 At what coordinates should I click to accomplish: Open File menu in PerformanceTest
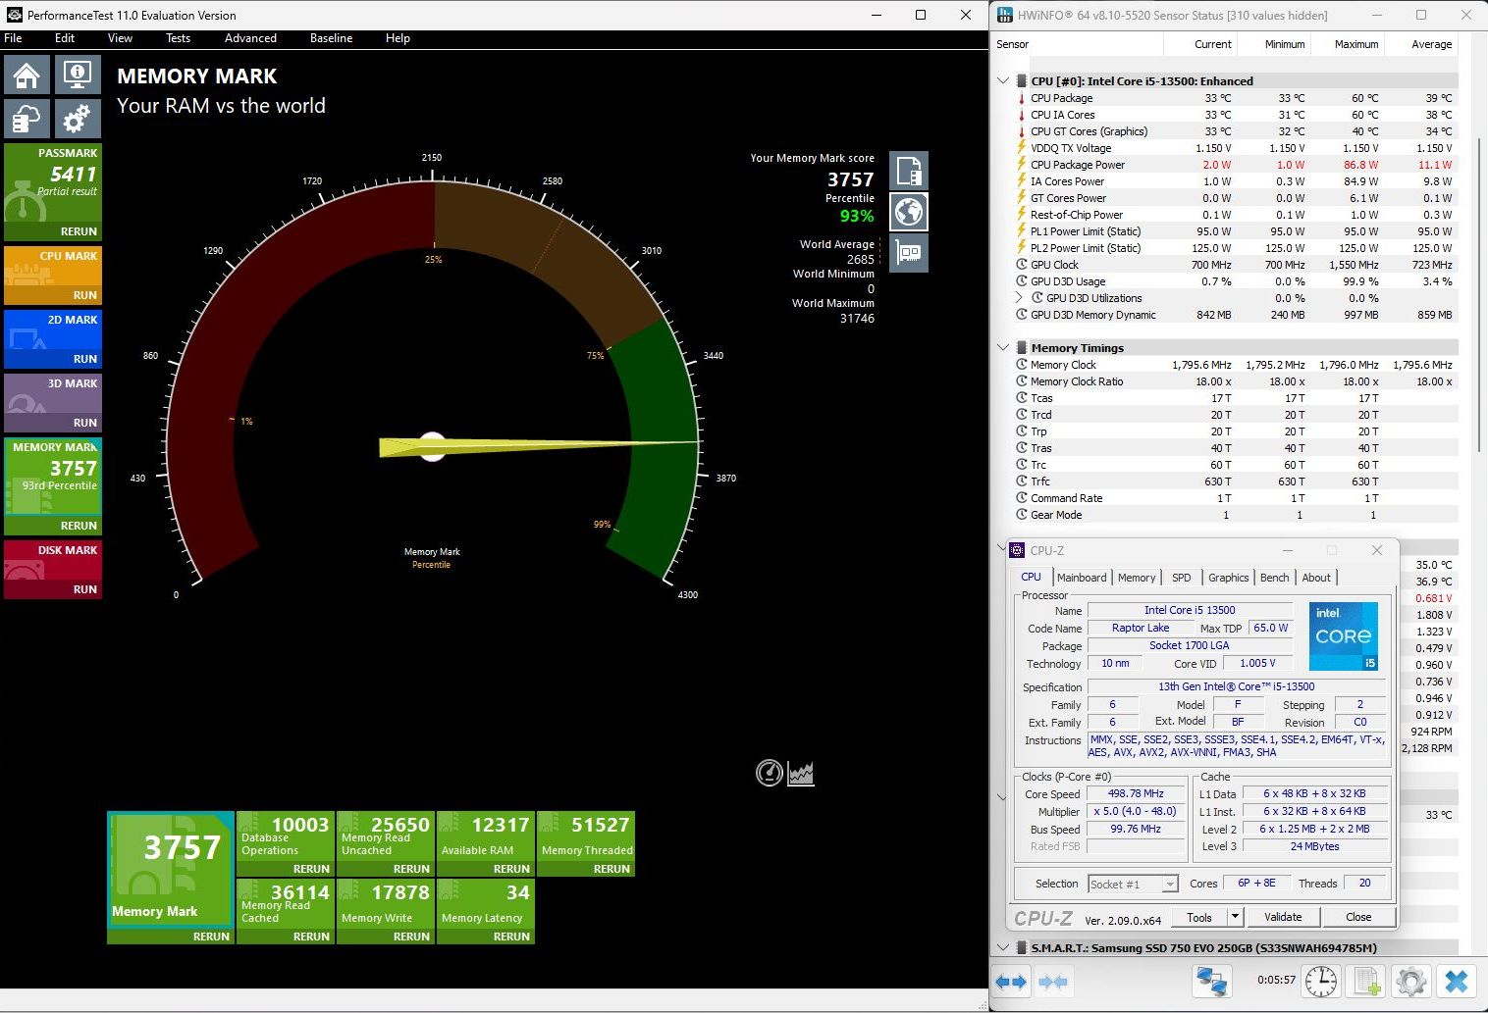[x=13, y=38]
